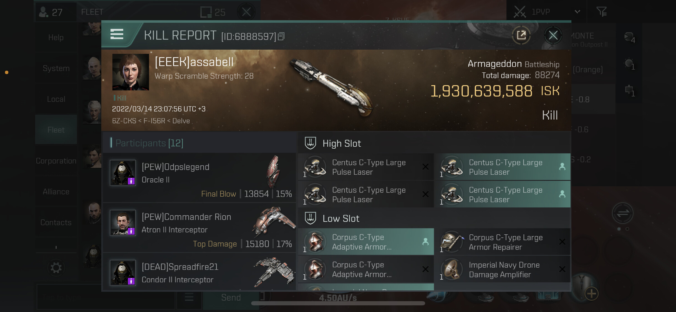Close the Fleet chat window
Image resolution: width=676 pixels, height=312 pixels.
tap(246, 12)
